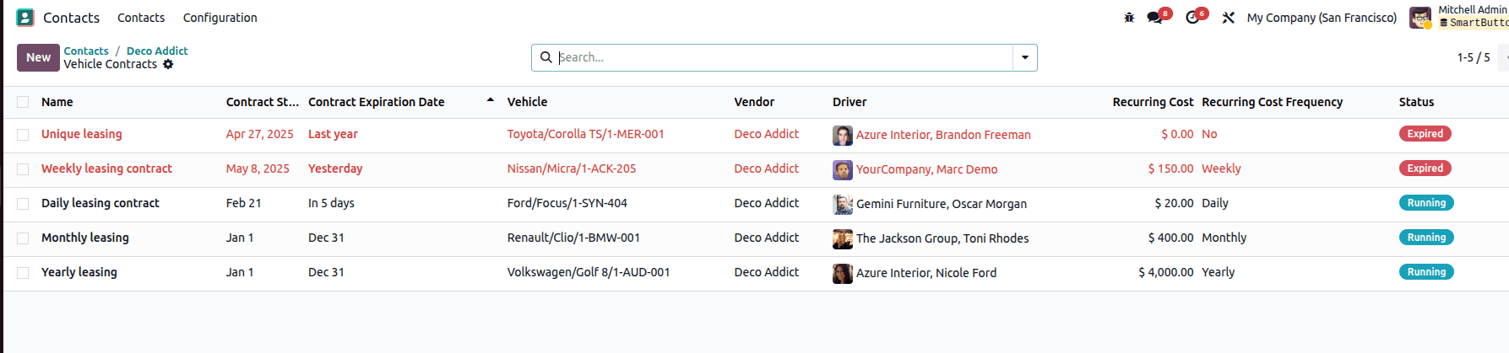The height and width of the screenshot is (353, 1509).
Task: Click the 'Yesterday' expiration cell
Action: coord(335,168)
